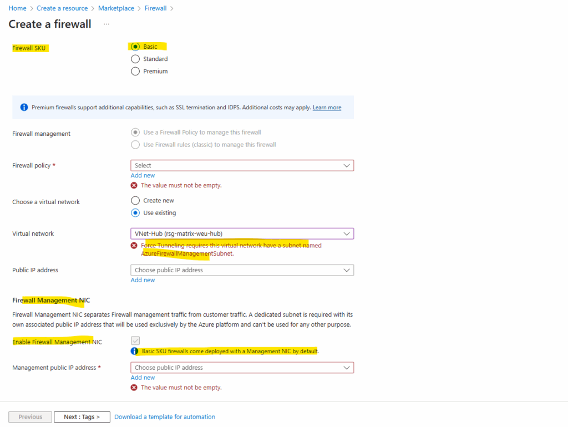568x427 pixels.
Task: Open the Public IP address dropdown
Action: (x=242, y=270)
